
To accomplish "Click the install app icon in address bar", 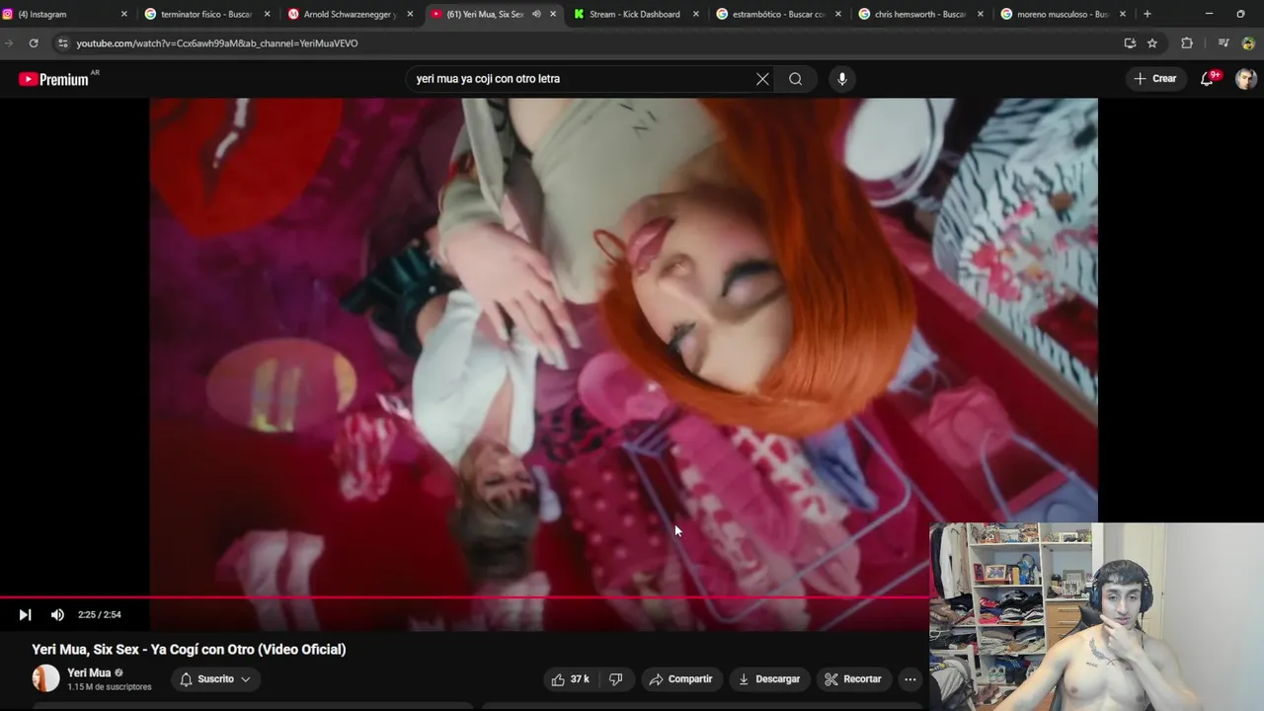I will [x=1130, y=43].
